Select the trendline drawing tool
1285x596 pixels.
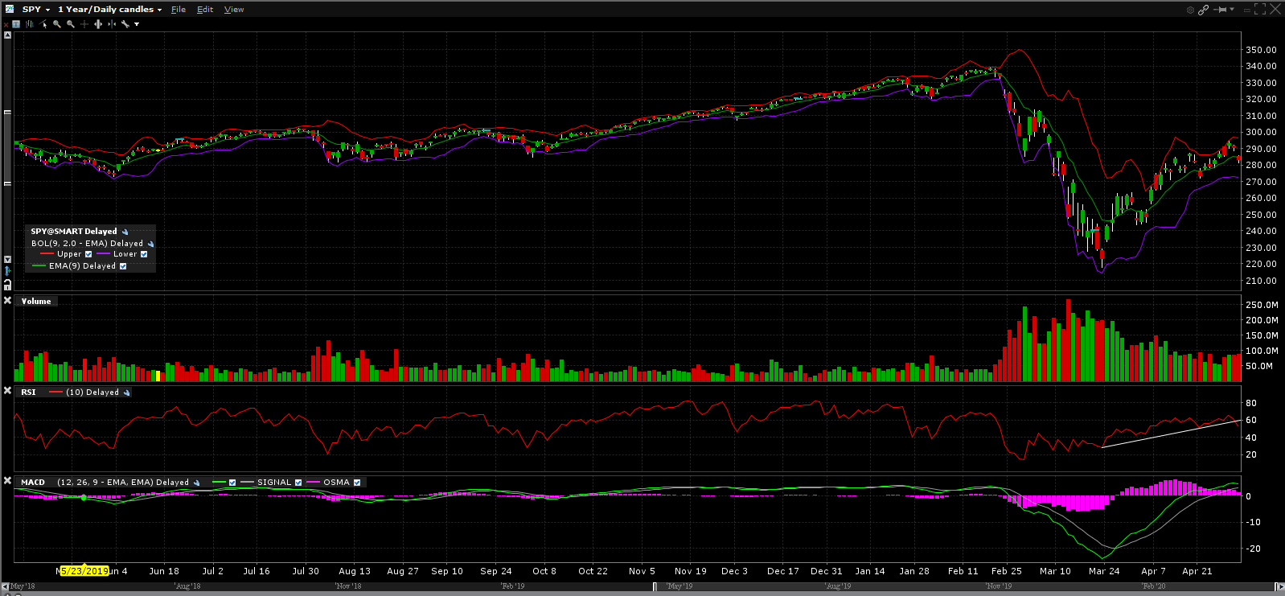pos(43,24)
